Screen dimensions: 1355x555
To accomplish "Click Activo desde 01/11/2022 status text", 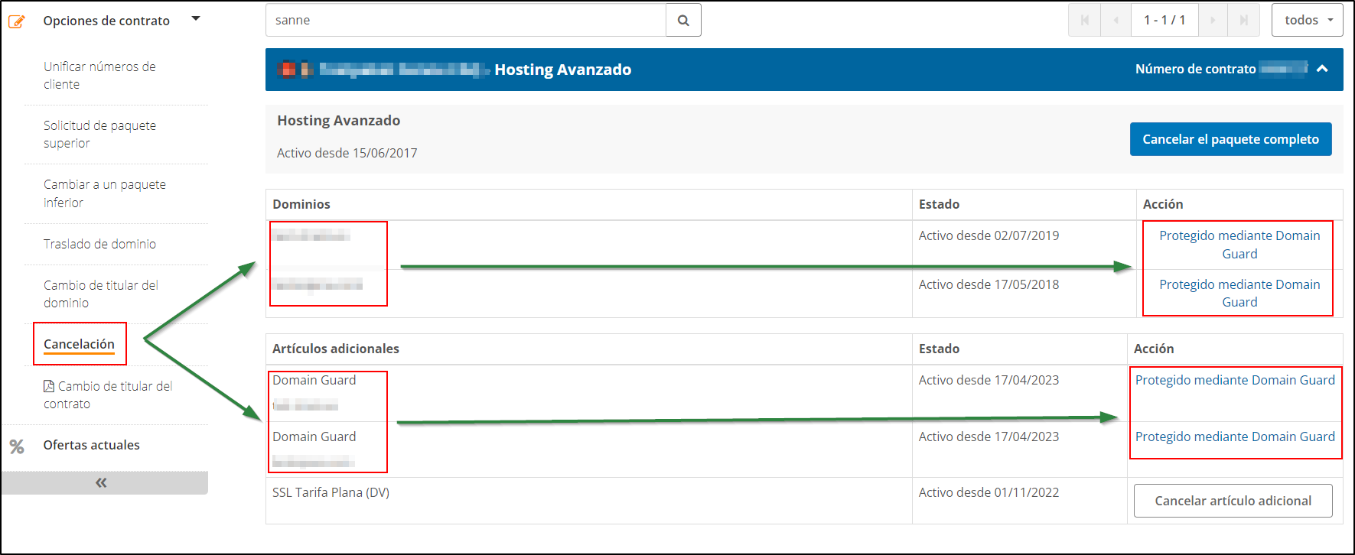I will [x=989, y=492].
